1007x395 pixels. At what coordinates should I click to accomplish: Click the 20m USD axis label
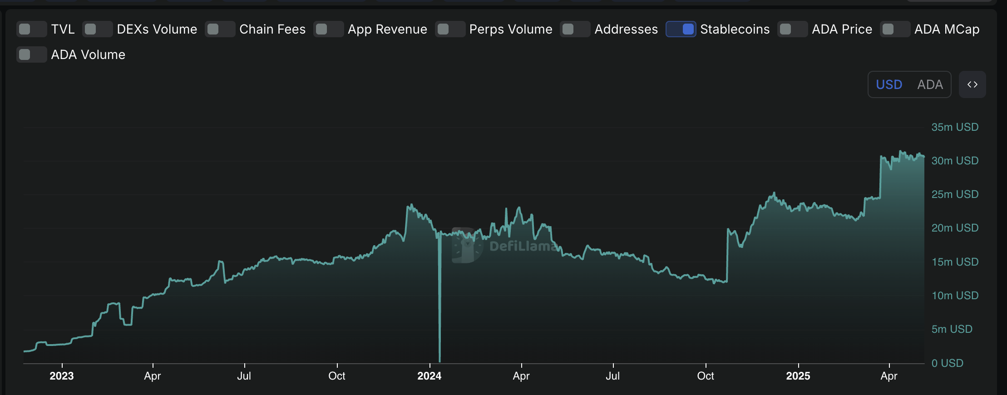coord(955,228)
